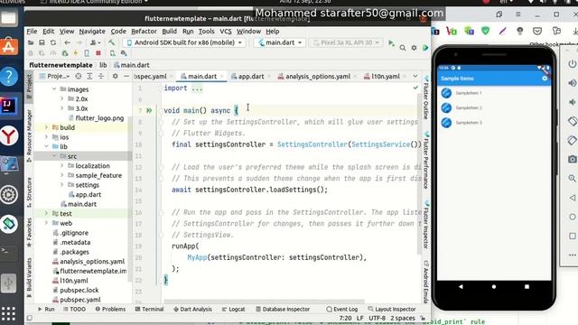This screenshot has height=325, width=578.
Task: Expand the sample_feature folder
Action: [62, 175]
